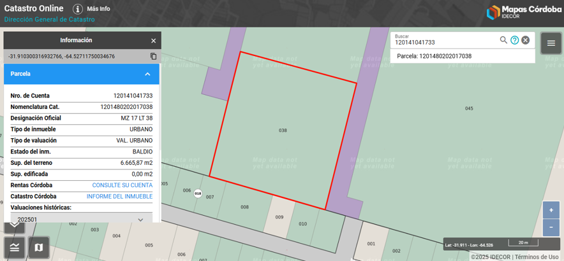This screenshot has width=564, height=261.
Task: Close the Información panel
Action: pos(153,41)
